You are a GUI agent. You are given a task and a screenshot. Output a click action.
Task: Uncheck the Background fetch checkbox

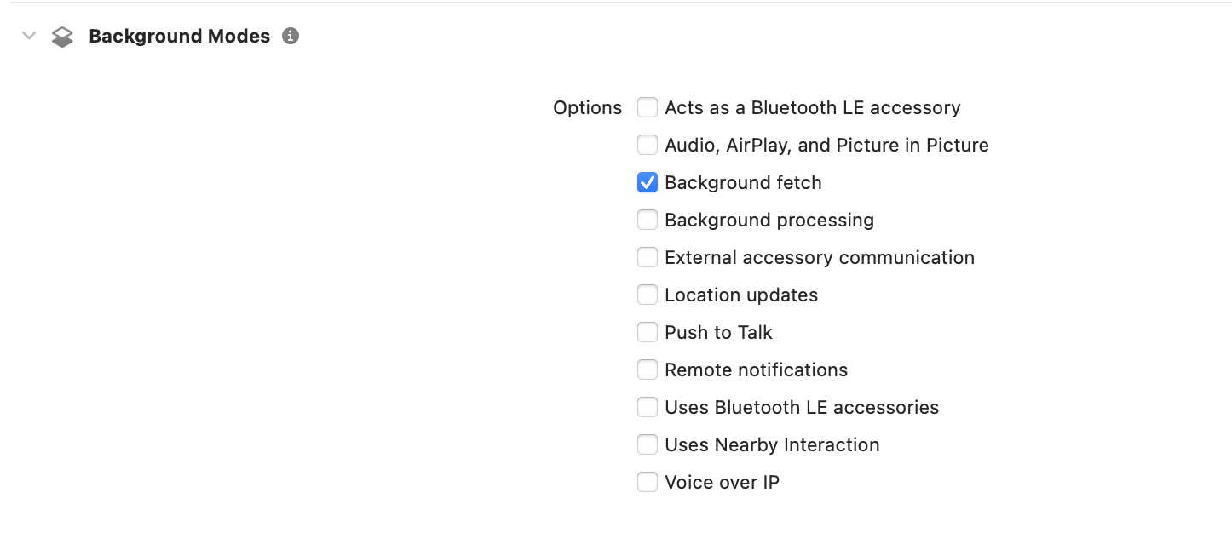click(x=648, y=182)
